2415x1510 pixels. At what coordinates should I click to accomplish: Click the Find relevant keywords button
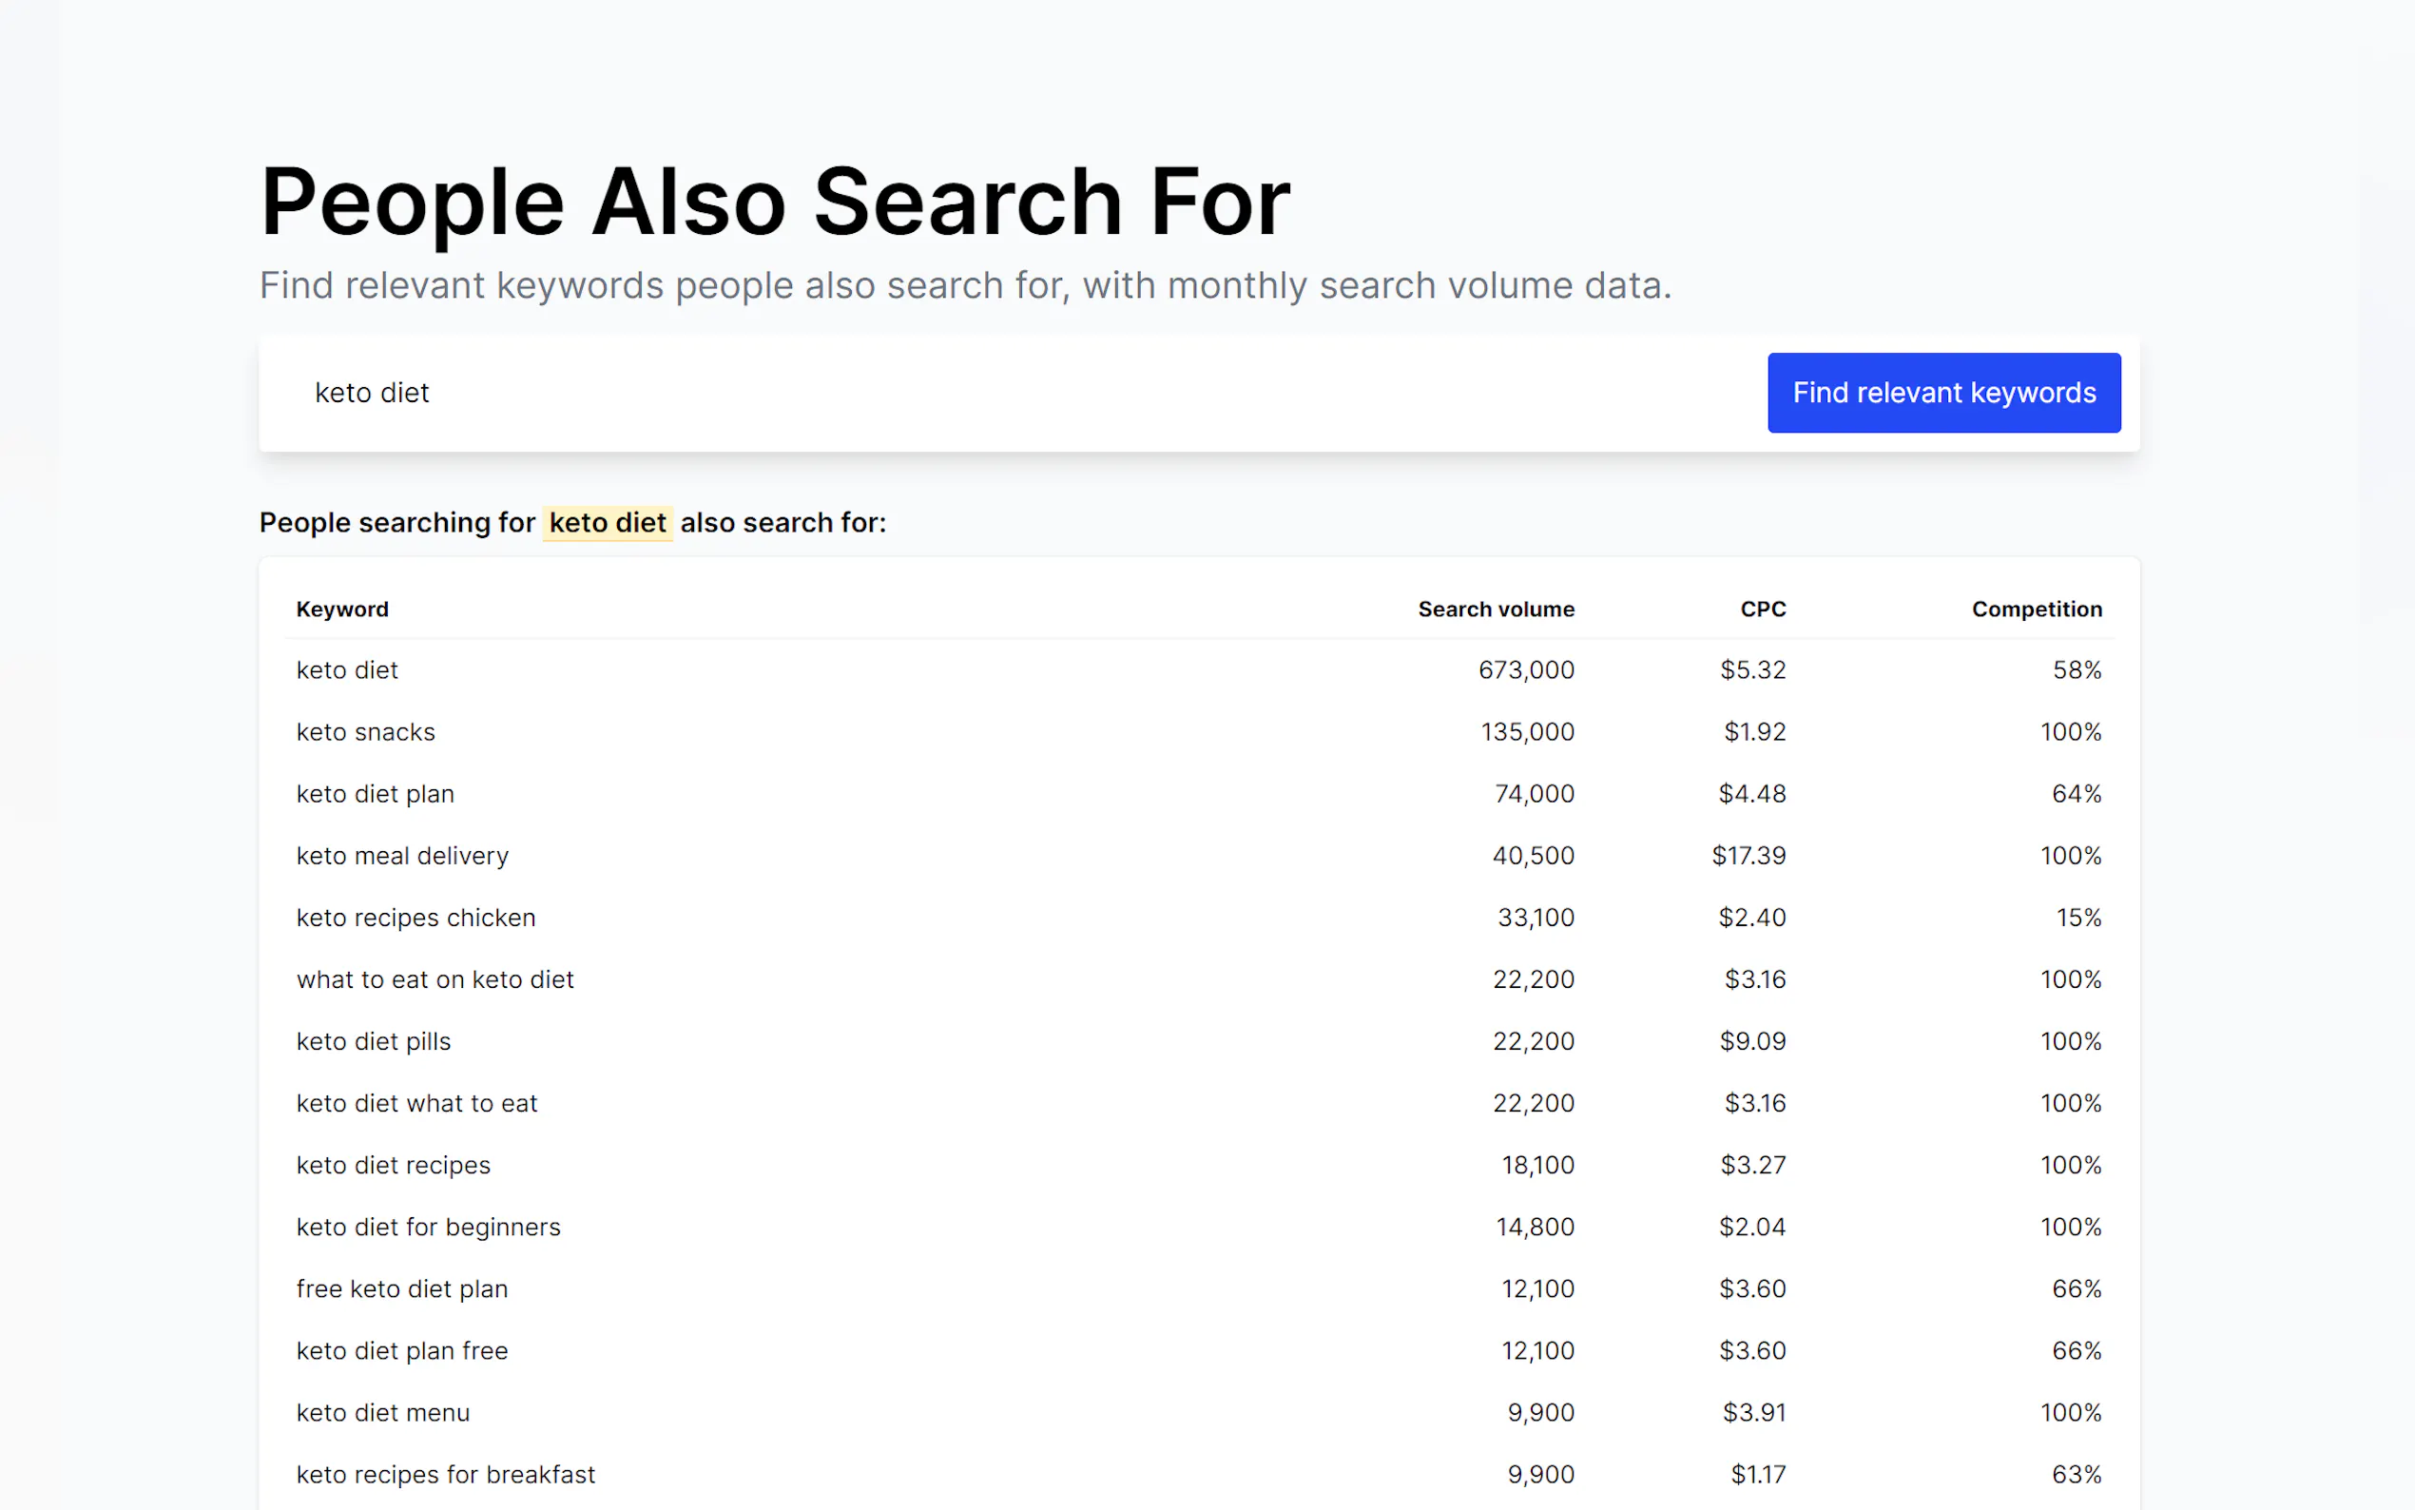point(1942,393)
